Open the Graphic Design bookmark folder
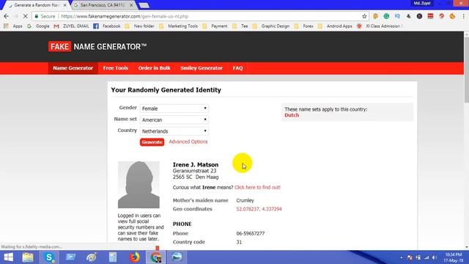469x264 pixels. coord(271,26)
